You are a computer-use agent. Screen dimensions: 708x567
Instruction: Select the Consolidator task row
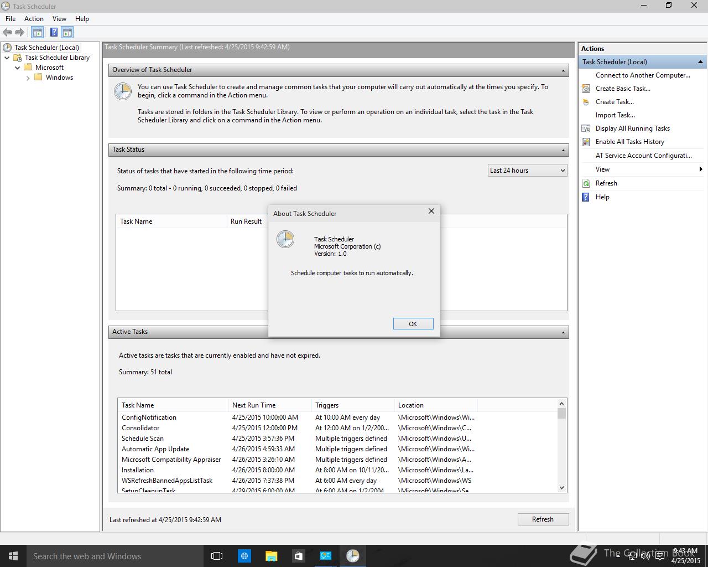[x=298, y=428]
